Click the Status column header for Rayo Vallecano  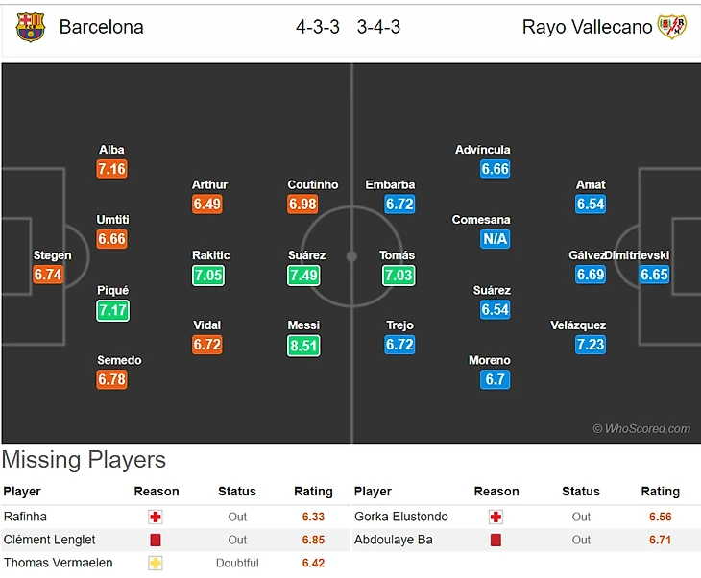tap(581, 492)
